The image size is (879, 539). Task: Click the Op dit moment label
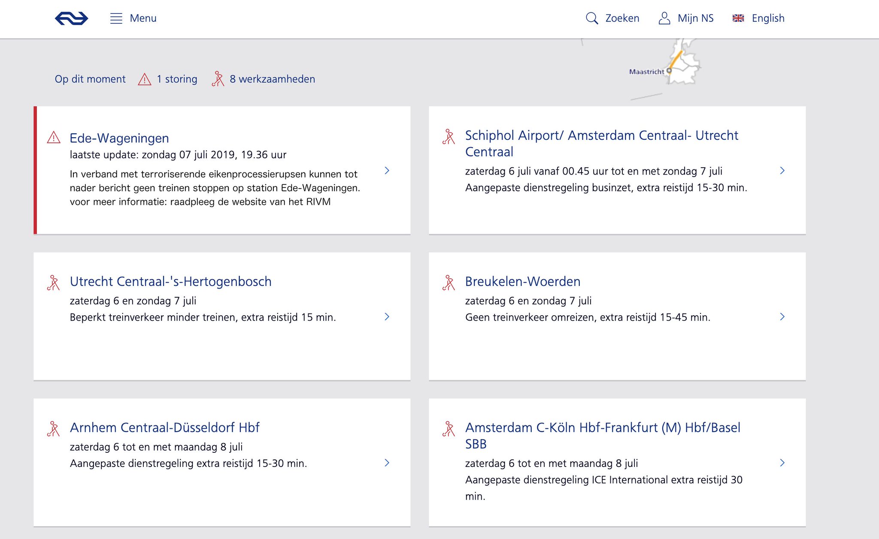tap(90, 79)
